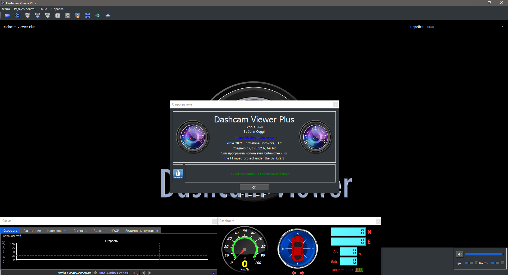Click the speedometer gauge in Dashboard
Screen dimensions: 508x275
244,249
